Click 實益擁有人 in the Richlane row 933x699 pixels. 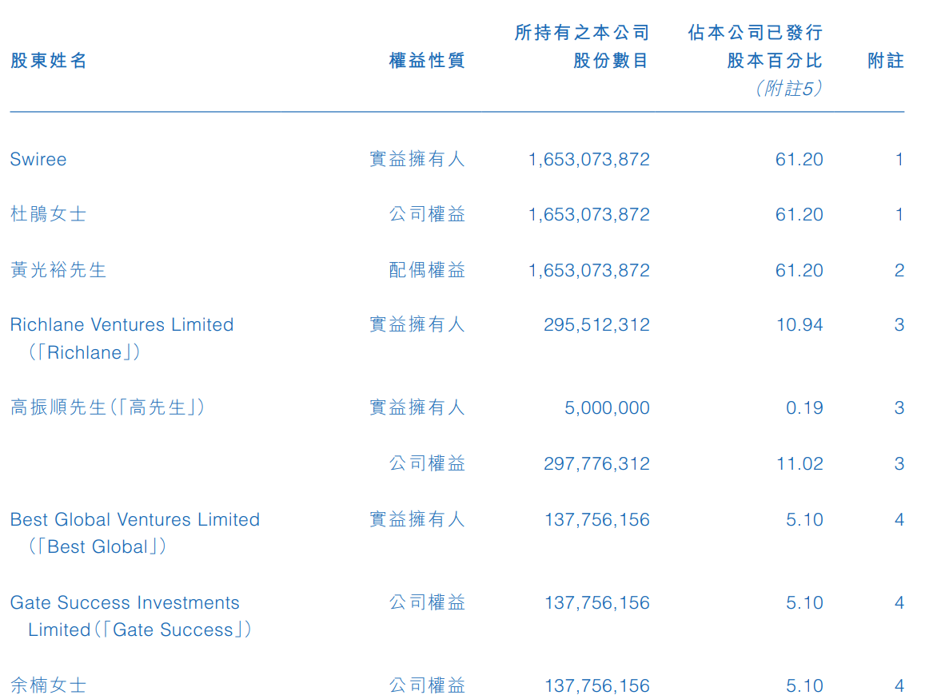point(417,324)
